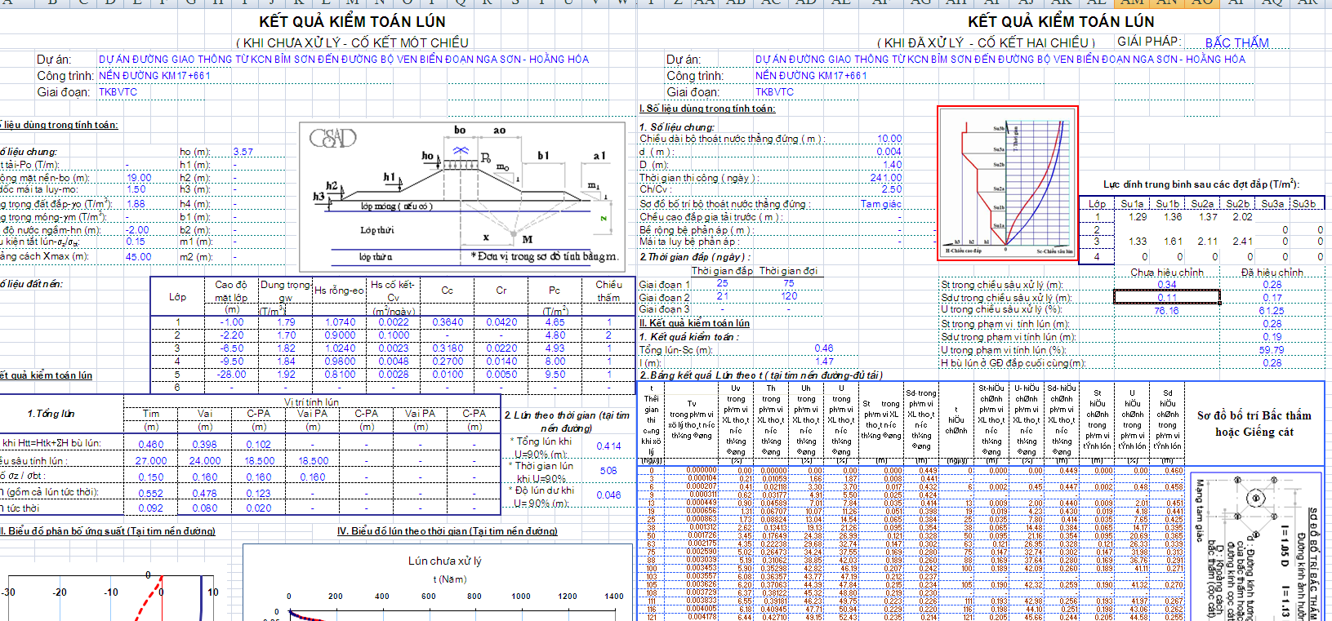This screenshot has height=621, width=1332.
Task: Select slope mo value 1.50
Action: [x=136, y=189]
